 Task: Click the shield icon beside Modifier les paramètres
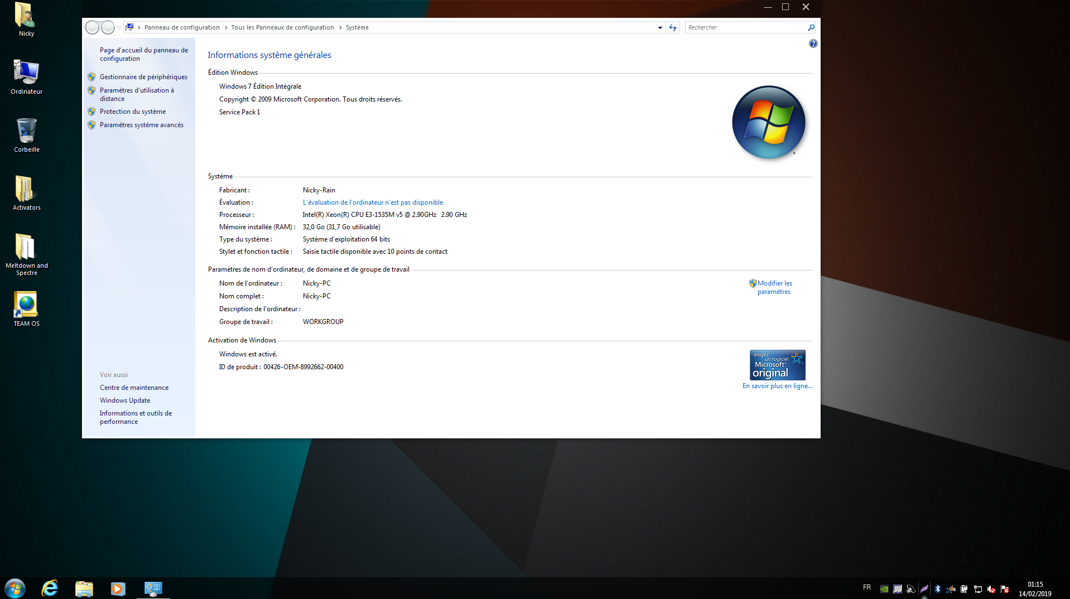pyautogui.click(x=753, y=283)
